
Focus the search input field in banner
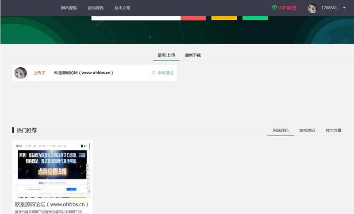136,18
